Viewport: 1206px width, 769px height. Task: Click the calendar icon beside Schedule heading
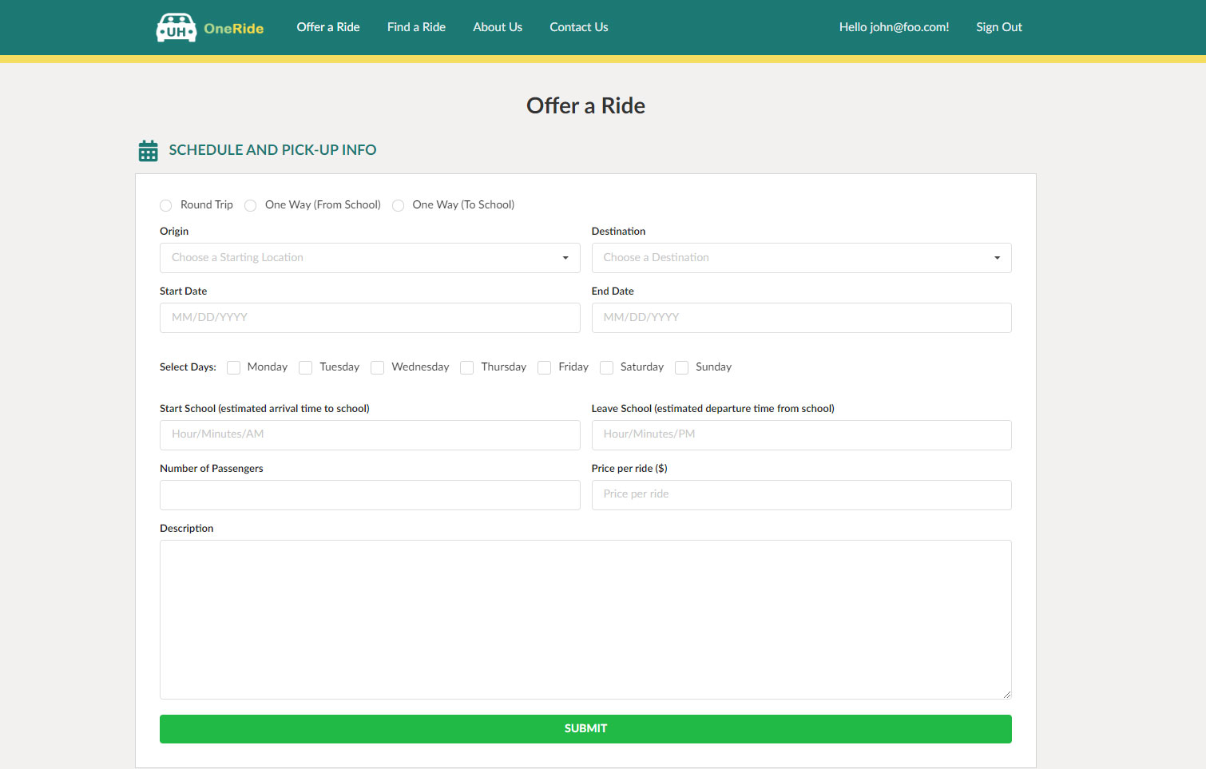coord(148,150)
